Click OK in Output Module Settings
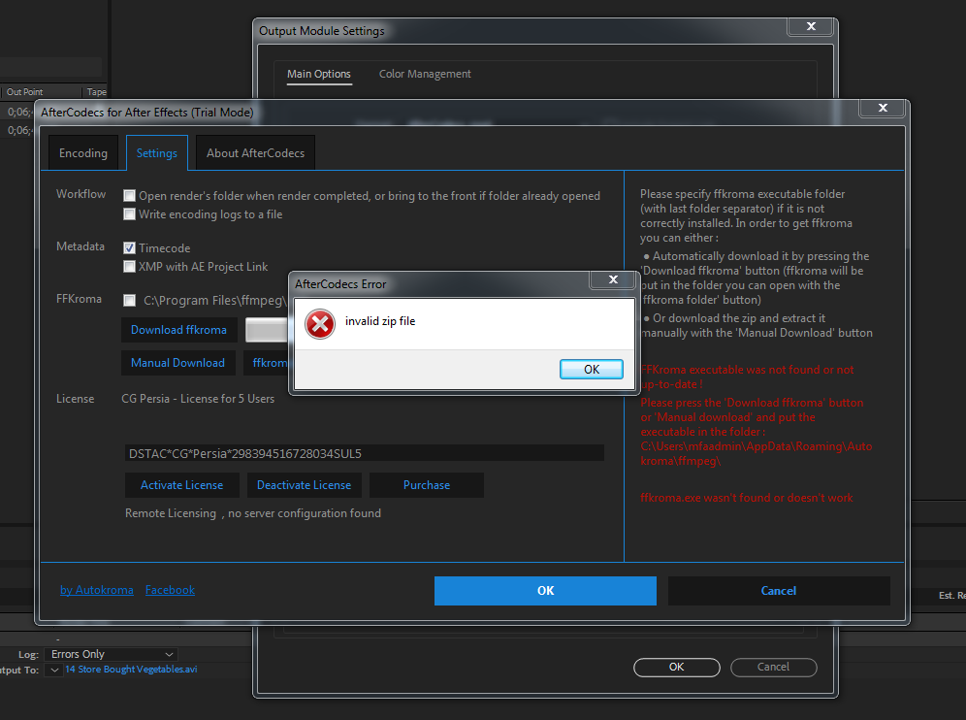 [x=676, y=667]
